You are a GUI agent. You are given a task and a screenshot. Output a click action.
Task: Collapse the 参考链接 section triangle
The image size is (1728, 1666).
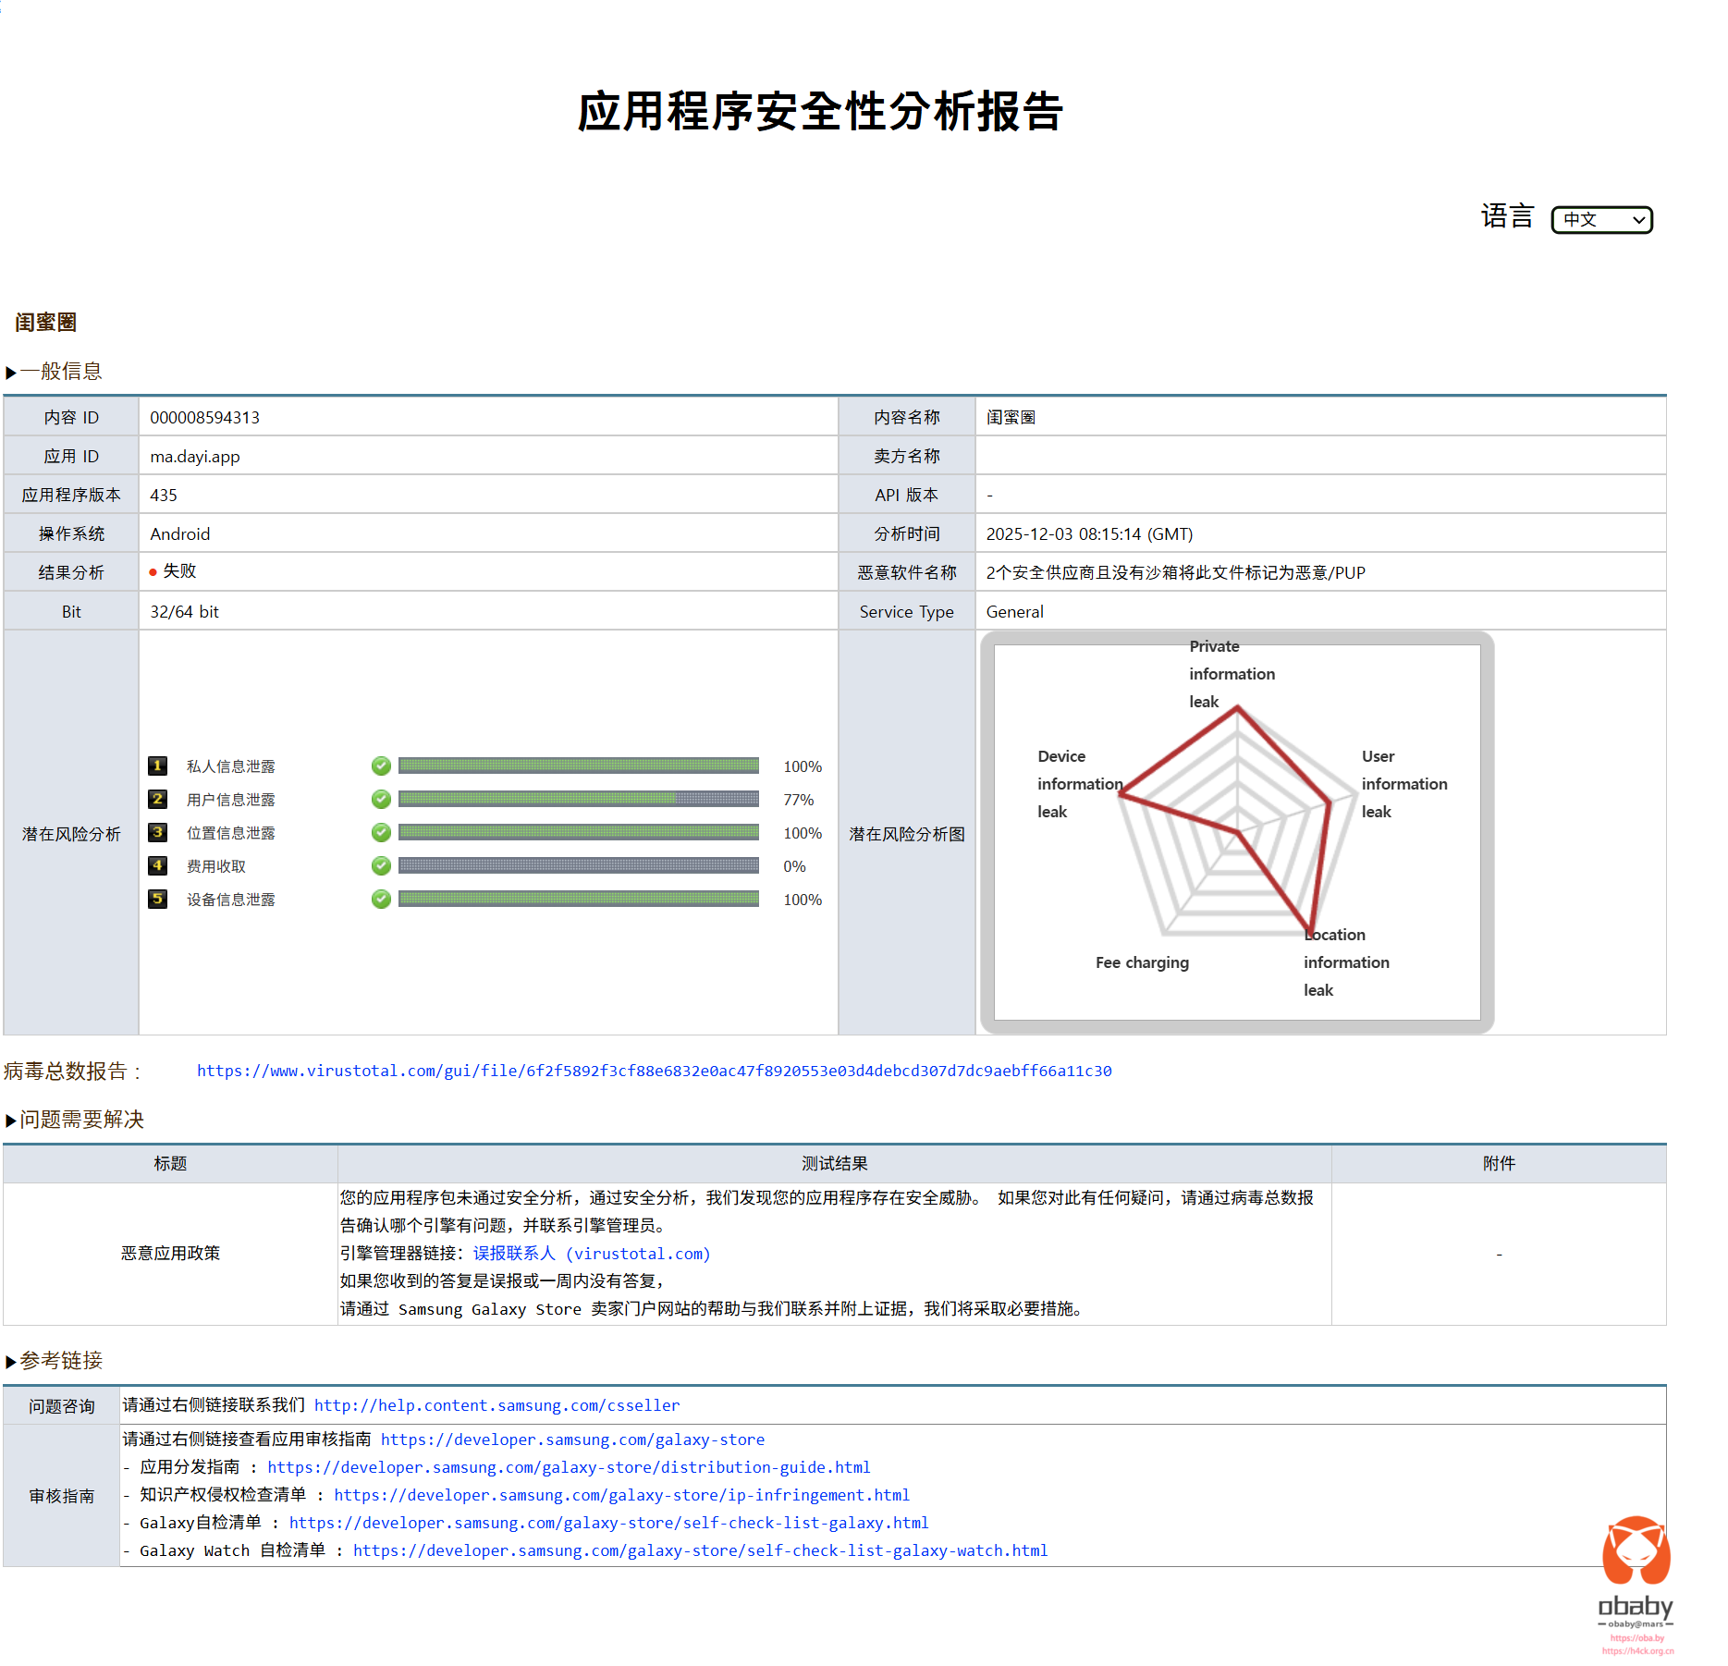[x=11, y=1362]
